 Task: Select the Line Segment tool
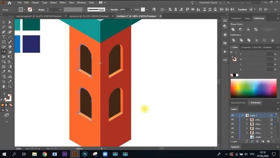pos(10,37)
